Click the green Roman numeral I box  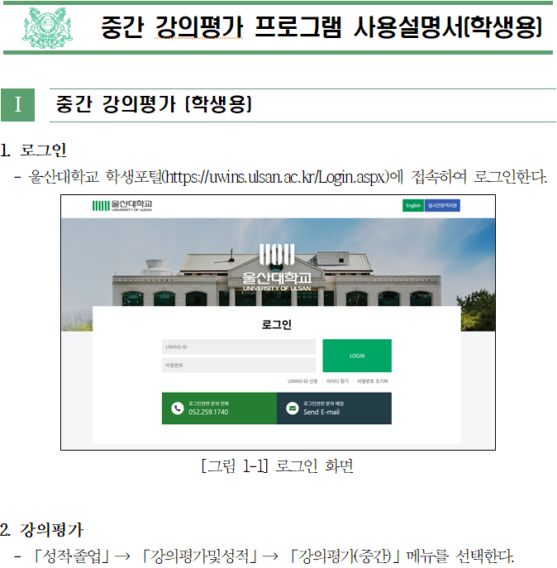click(17, 105)
